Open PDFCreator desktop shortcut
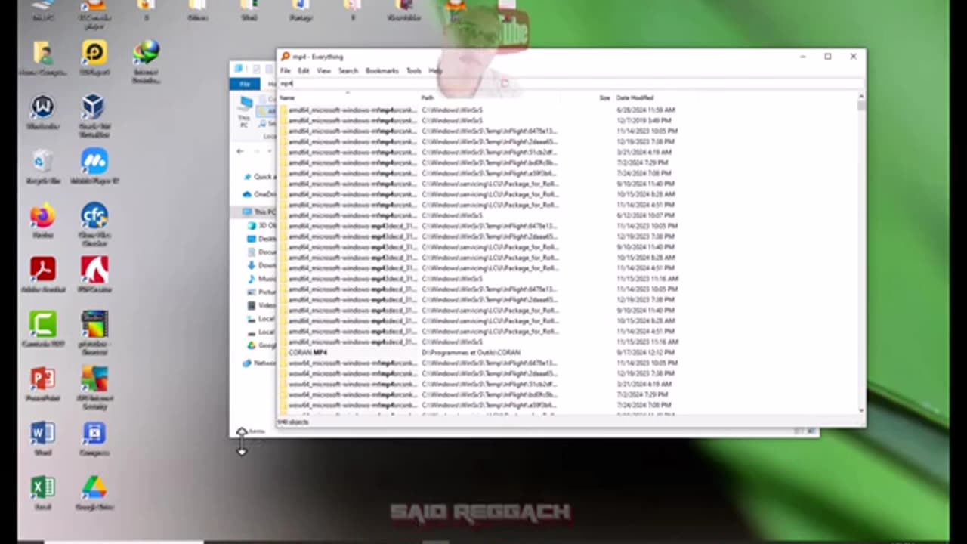967x544 pixels. (94, 275)
